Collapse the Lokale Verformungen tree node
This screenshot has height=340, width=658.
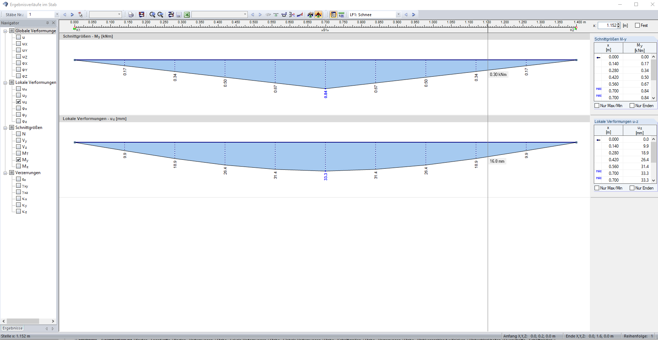click(x=5, y=83)
